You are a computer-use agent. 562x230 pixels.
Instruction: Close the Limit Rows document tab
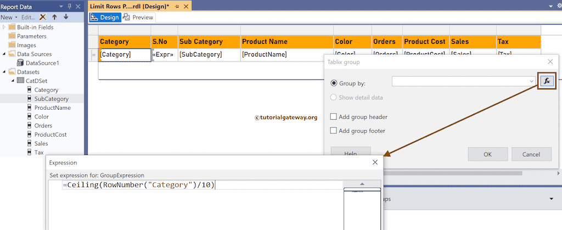(186, 7)
